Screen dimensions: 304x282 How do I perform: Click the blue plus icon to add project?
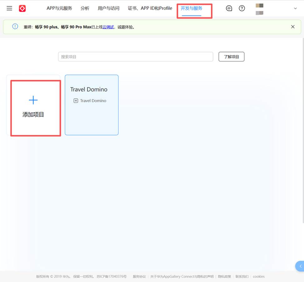[x=33, y=100]
